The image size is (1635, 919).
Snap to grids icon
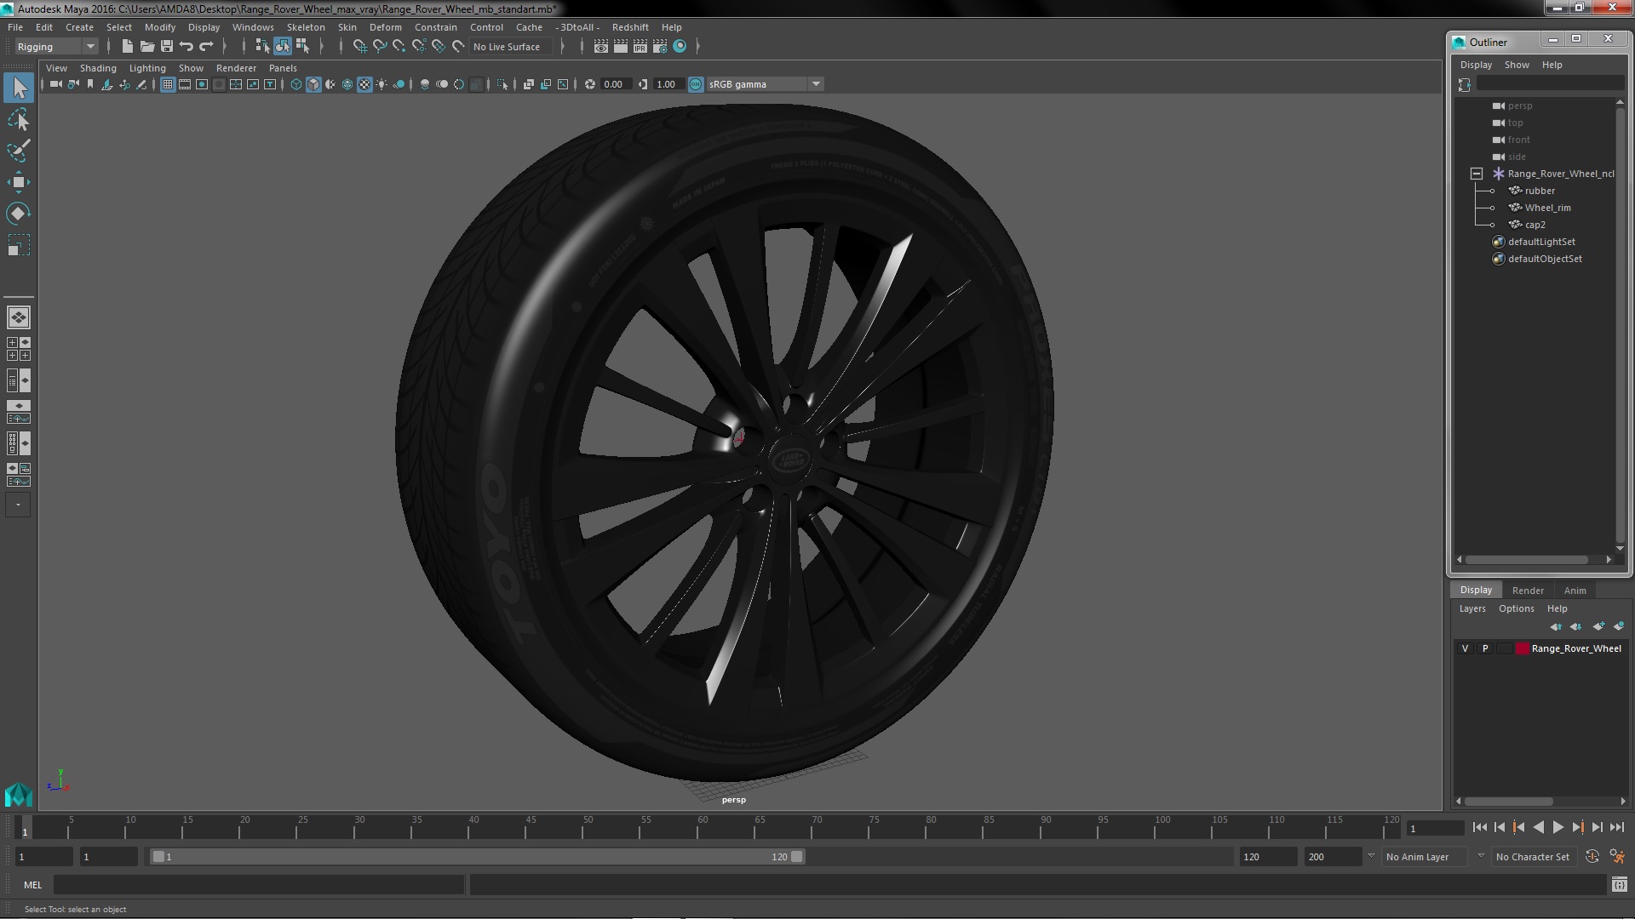[x=360, y=47]
